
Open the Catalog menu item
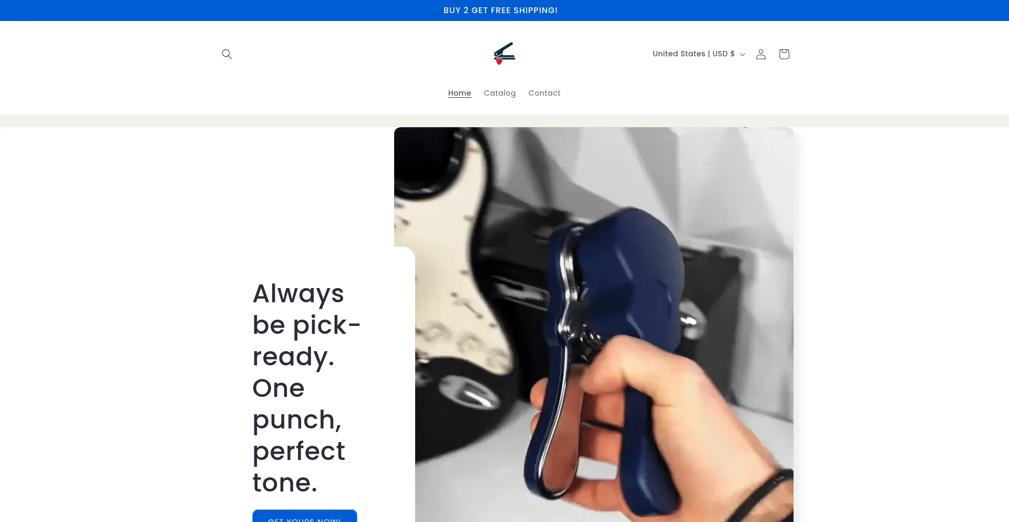[x=499, y=93]
